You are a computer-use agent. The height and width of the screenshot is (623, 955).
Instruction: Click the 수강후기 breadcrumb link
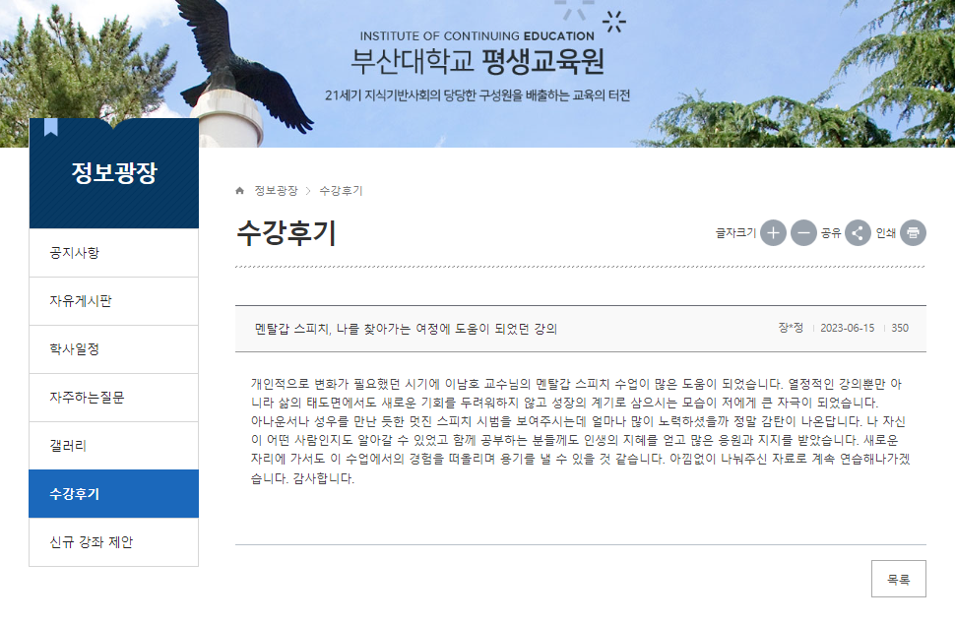point(341,190)
